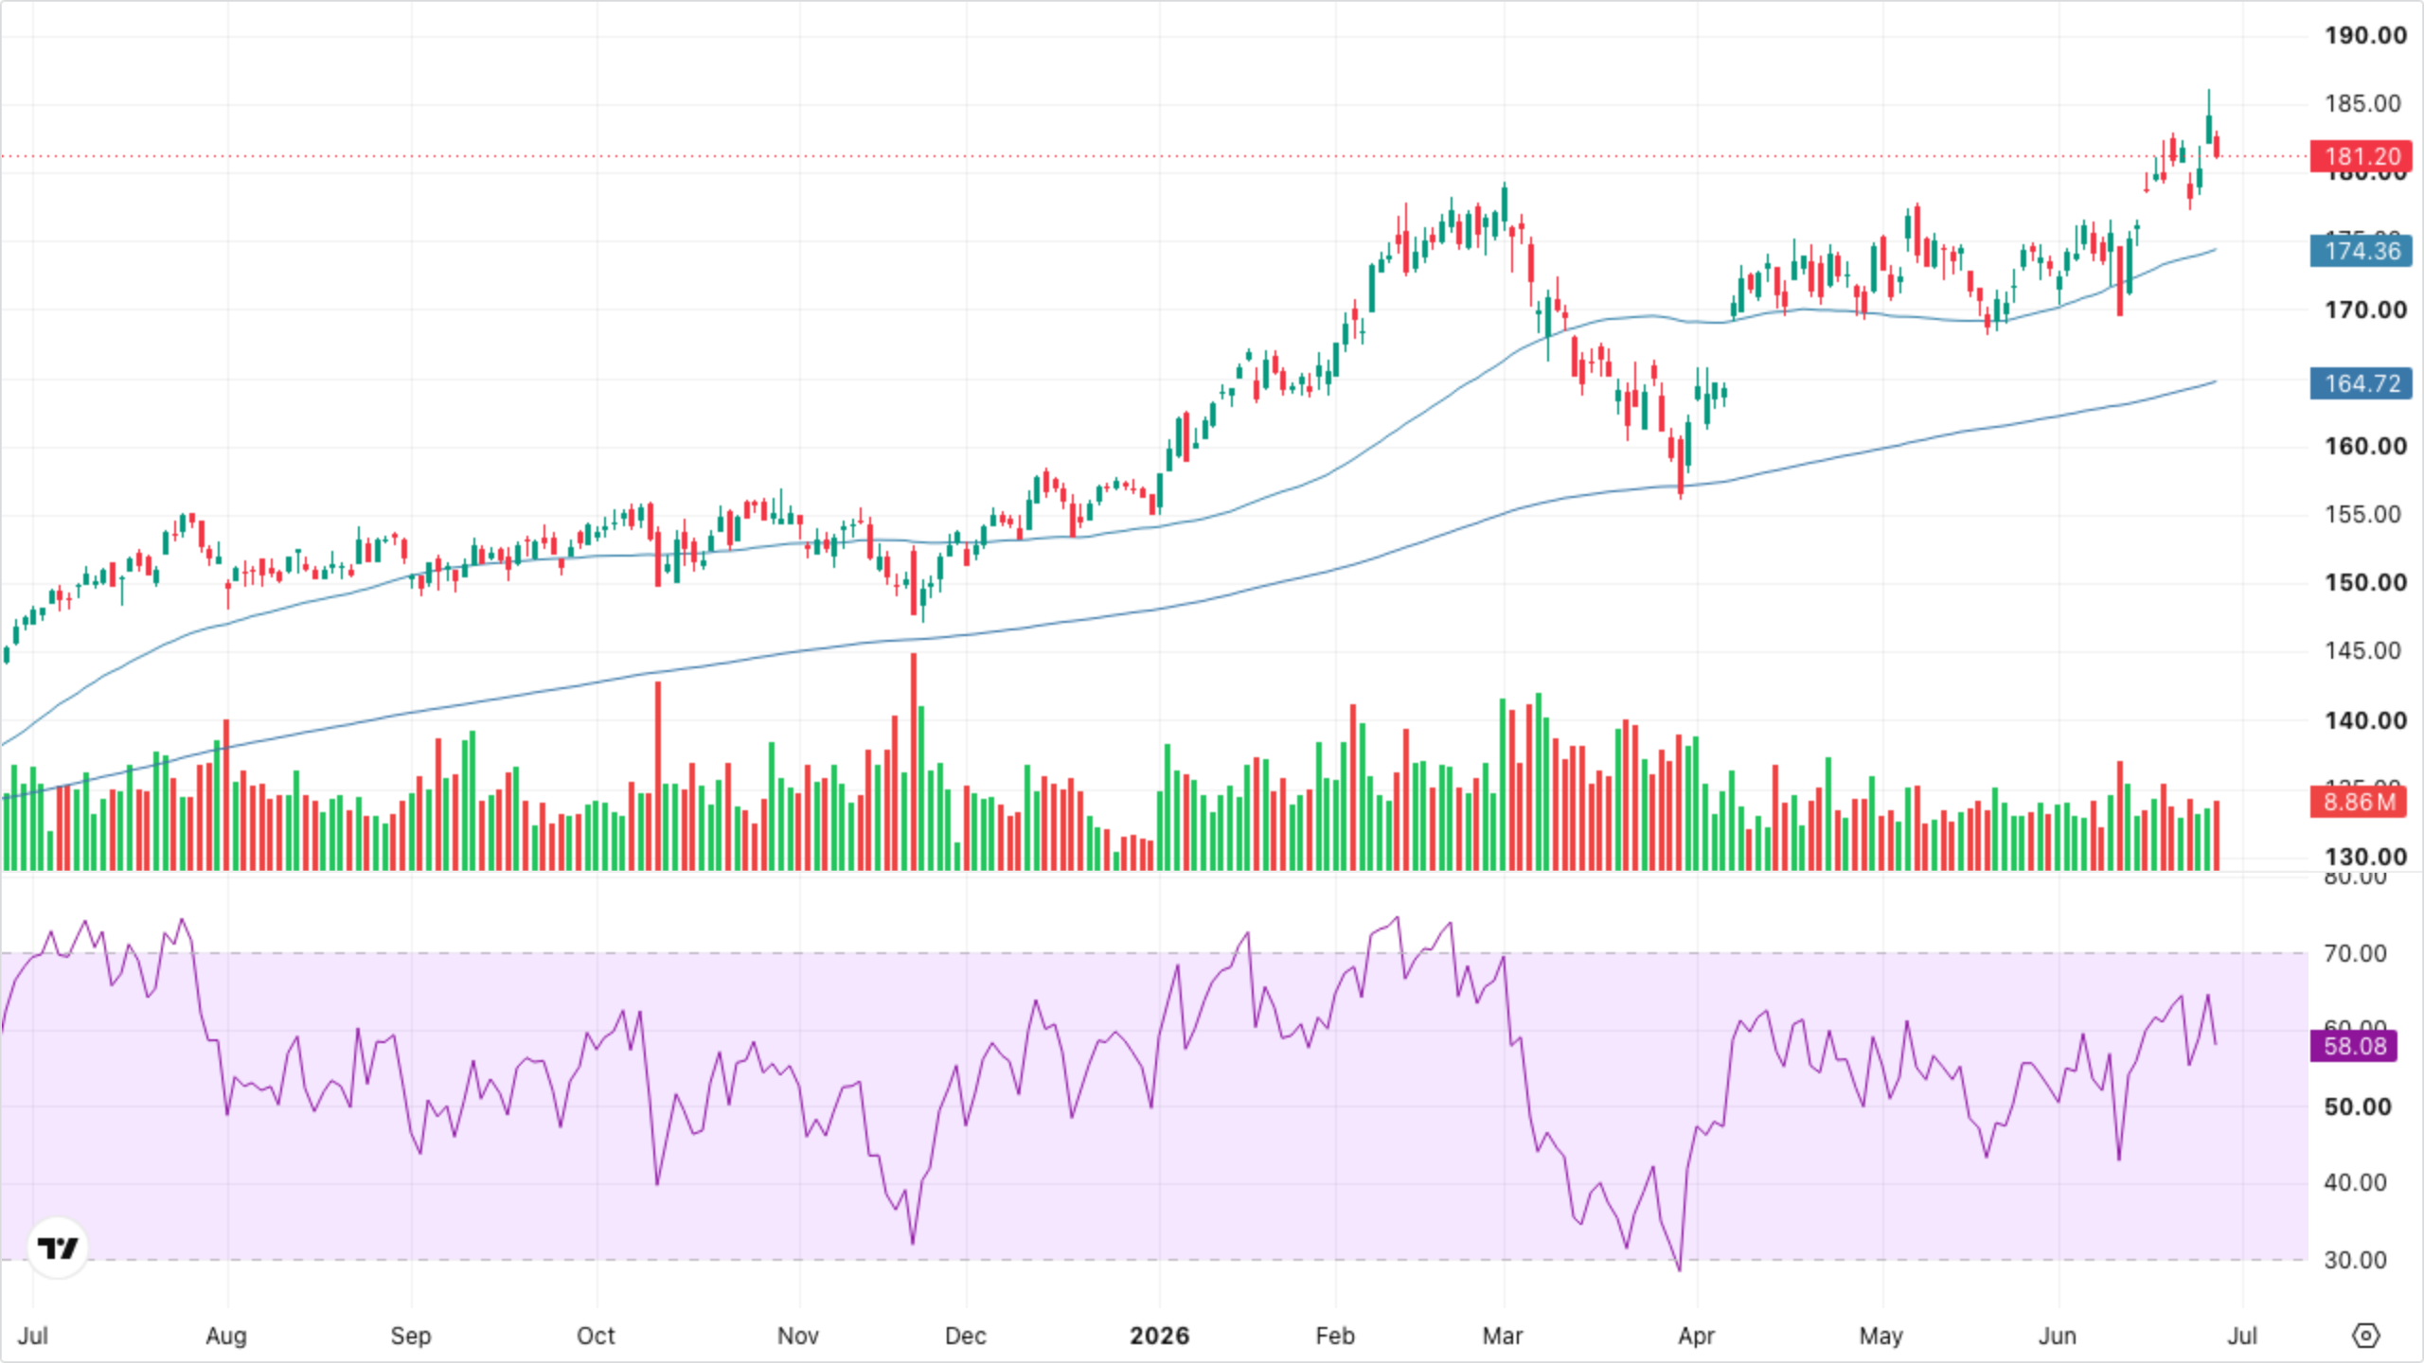Select the tall red volume bar in mid-October
Image resolution: width=2424 pixels, height=1363 pixels.
658,775
